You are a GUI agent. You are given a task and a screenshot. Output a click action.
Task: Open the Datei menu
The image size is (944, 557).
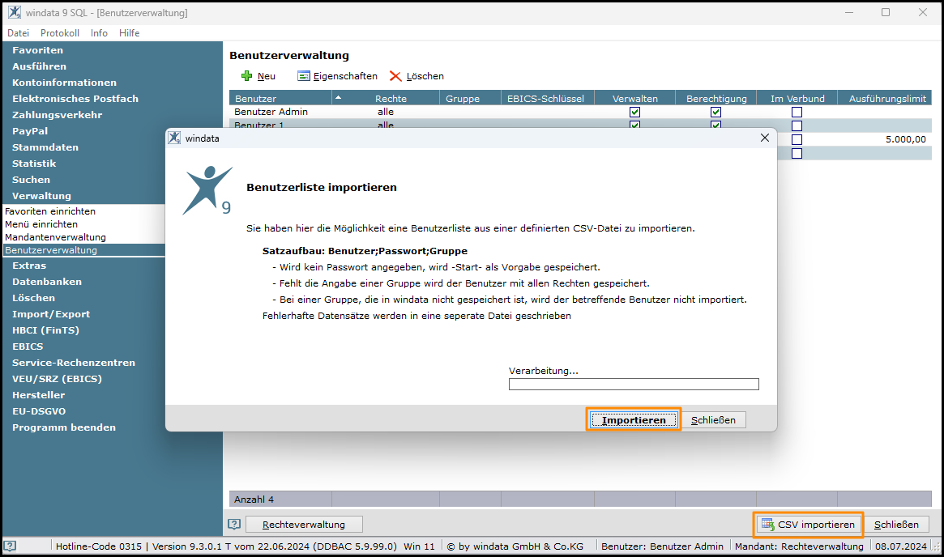tap(18, 33)
